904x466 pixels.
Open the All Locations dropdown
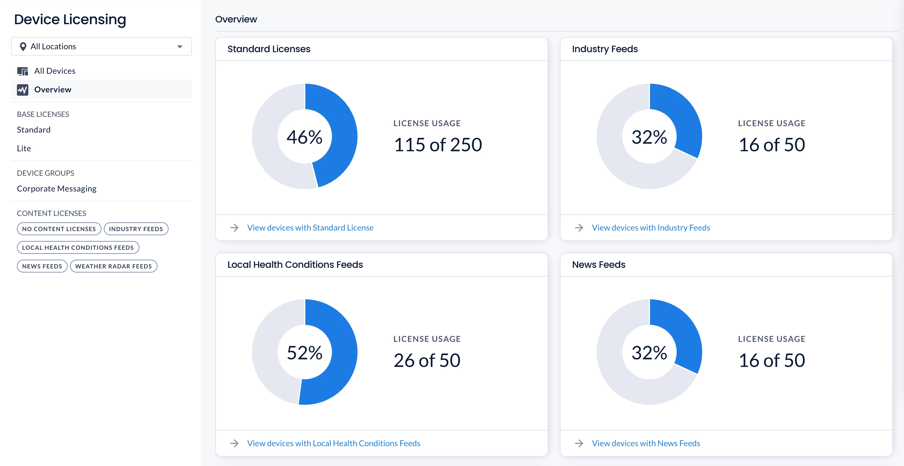coord(101,47)
